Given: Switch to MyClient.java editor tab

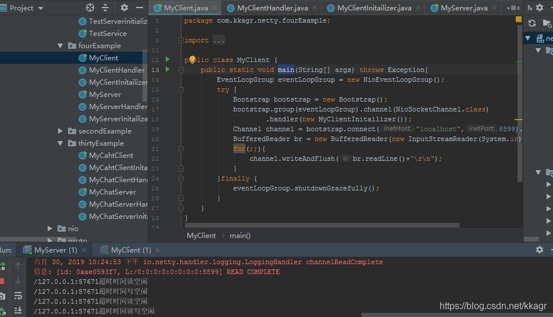Looking at the screenshot, I should click(185, 8).
